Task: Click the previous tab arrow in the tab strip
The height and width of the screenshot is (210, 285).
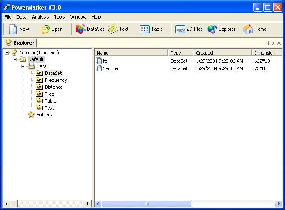Action: click(x=267, y=43)
